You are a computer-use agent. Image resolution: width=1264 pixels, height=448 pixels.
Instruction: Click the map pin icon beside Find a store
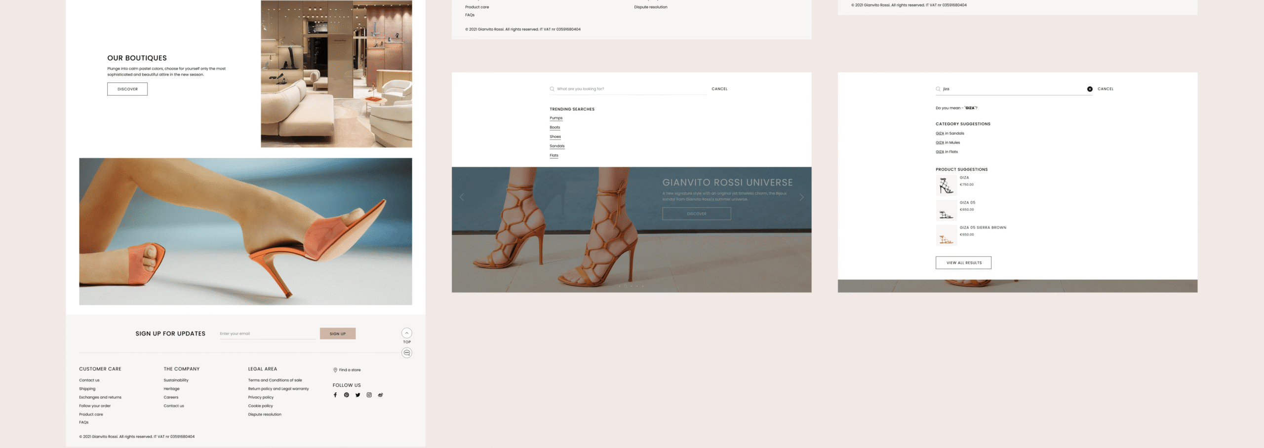[335, 370]
